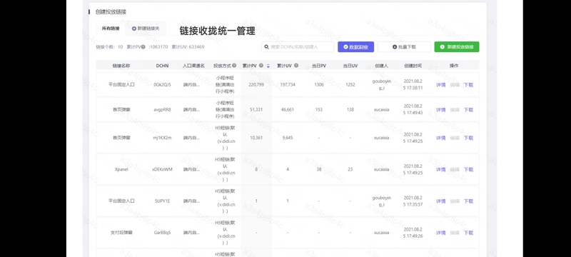Click 编辑 for DCHN 0Gk2QJ5 row
This screenshot has width=571, height=257.
pos(455,85)
